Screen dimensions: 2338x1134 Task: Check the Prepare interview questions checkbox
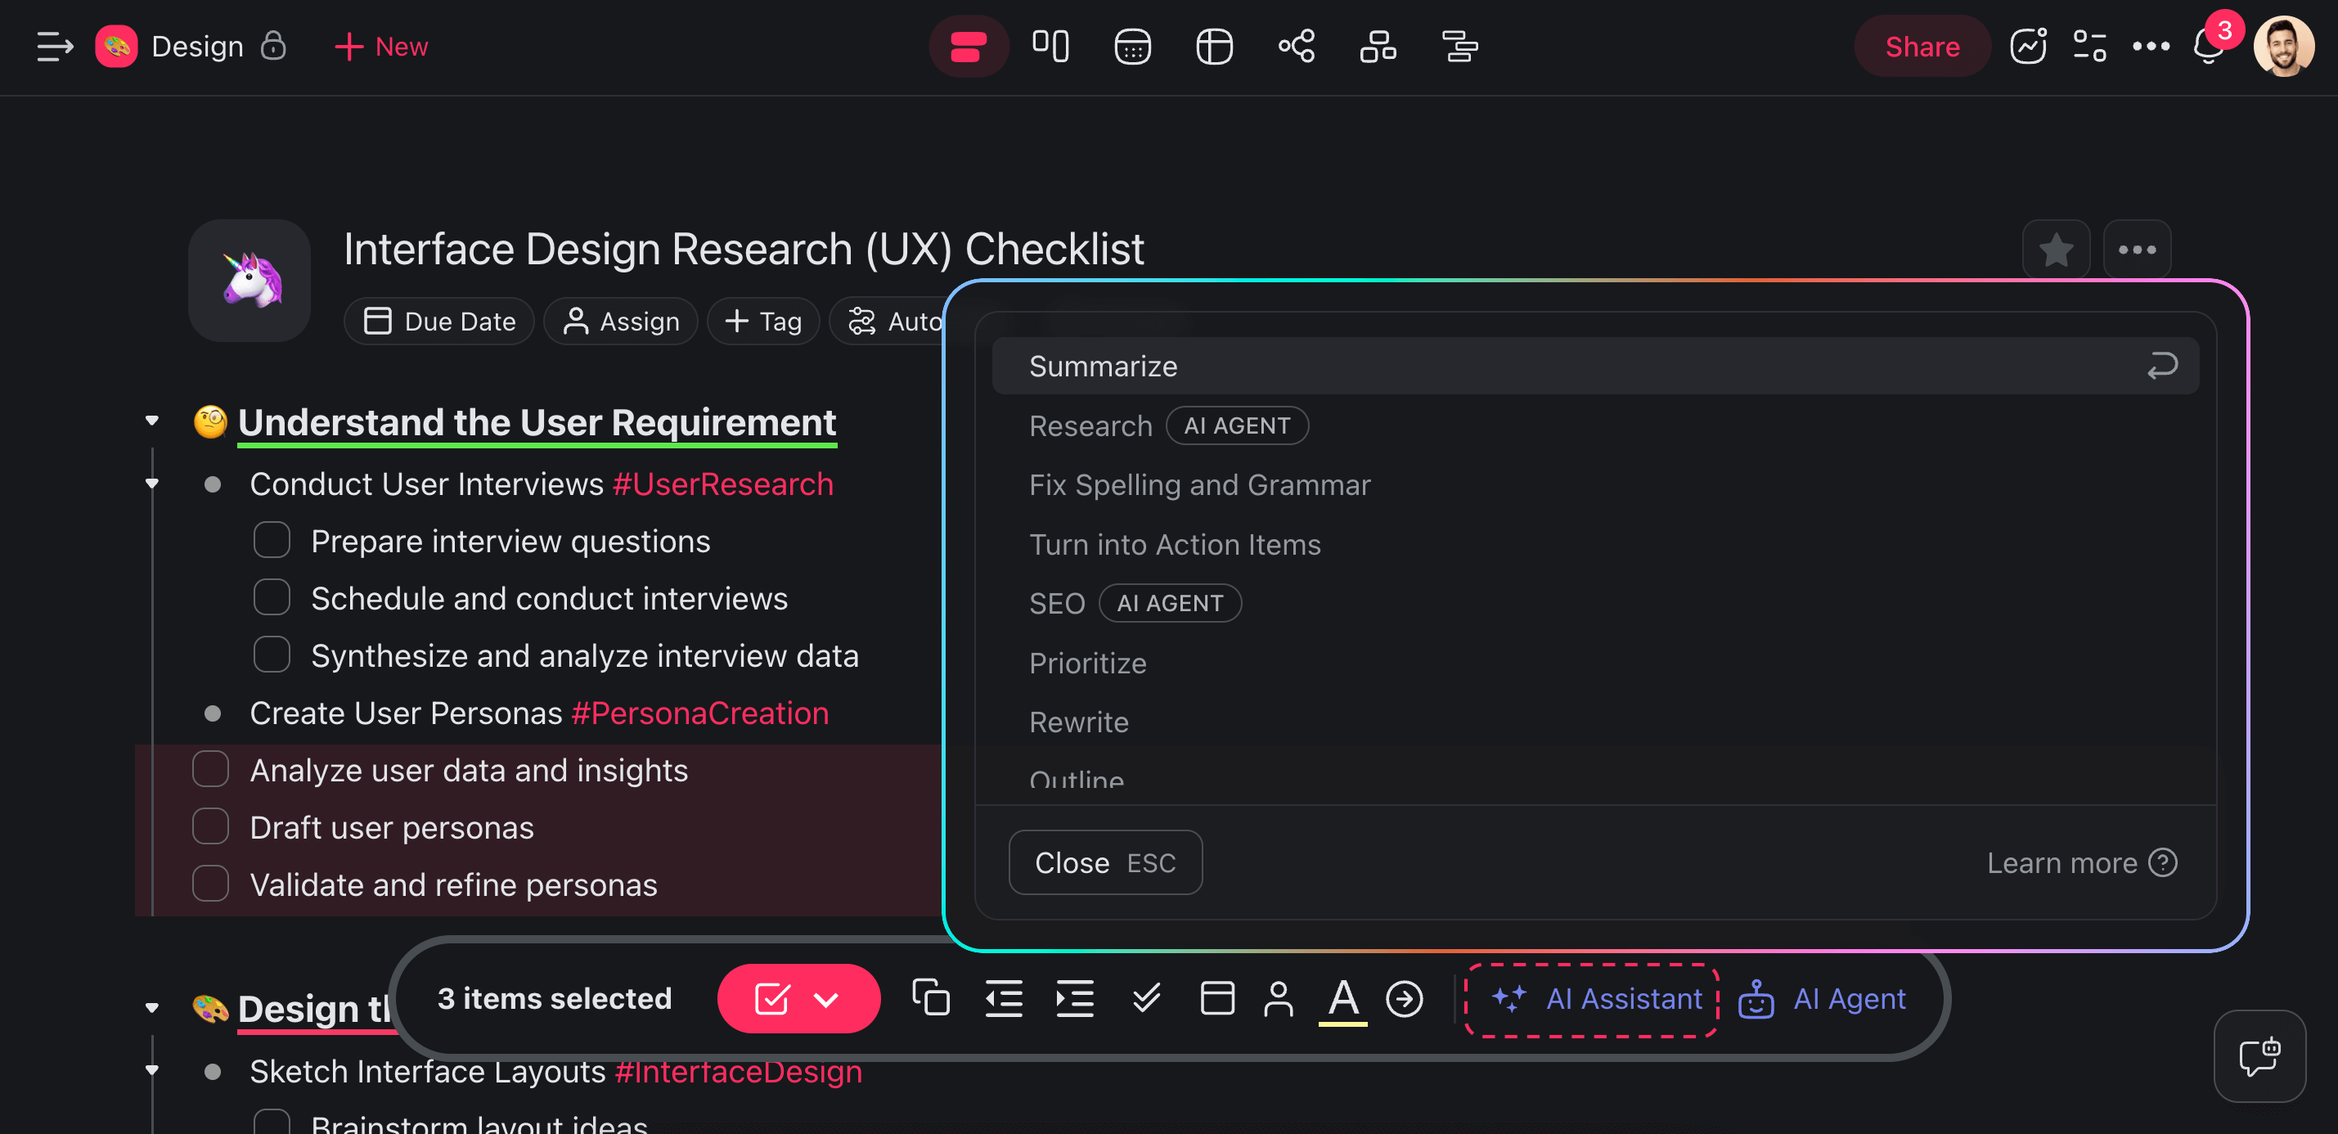click(272, 540)
